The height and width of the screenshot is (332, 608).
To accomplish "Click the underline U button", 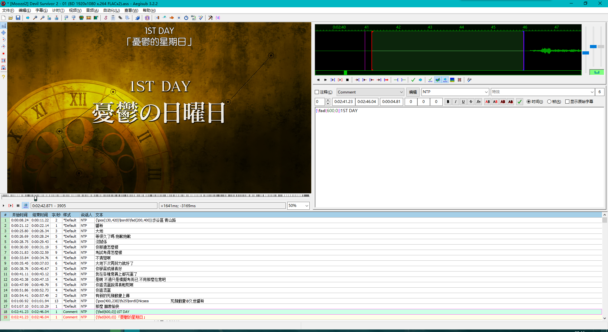I will click(463, 102).
